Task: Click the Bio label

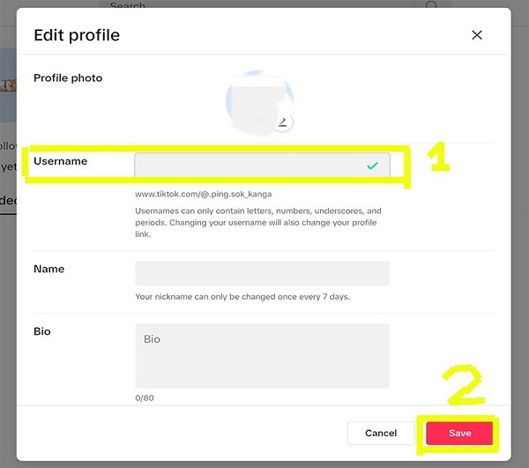Action: coord(42,331)
